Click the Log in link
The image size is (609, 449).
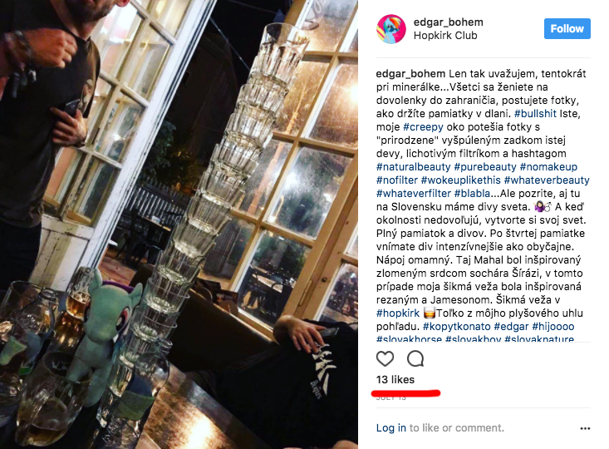point(391,428)
